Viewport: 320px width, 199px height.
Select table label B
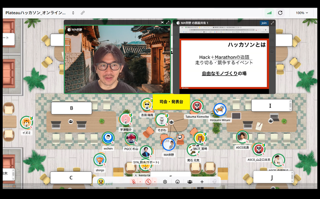pyautogui.click(x=72, y=108)
